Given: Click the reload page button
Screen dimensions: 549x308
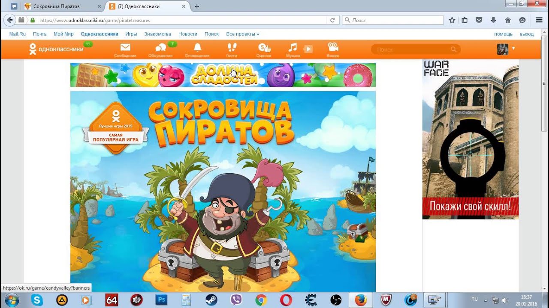Looking at the screenshot, I should [332, 20].
